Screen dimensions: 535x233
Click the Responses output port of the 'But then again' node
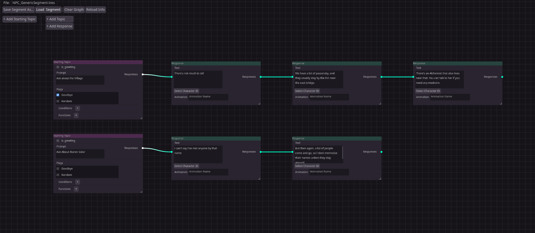click(x=381, y=152)
